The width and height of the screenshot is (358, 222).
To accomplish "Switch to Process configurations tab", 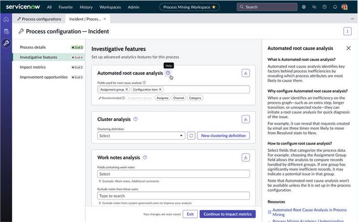I will click(x=39, y=19).
